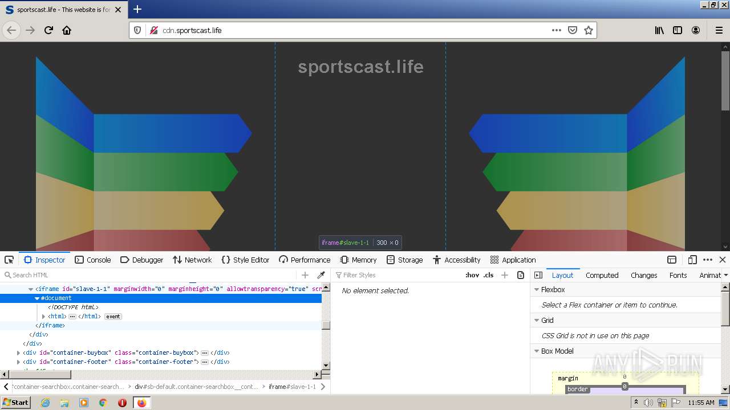This screenshot has width=730, height=410.
Task: Toggle the sidebars icon
Action: click(x=678, y=30)
